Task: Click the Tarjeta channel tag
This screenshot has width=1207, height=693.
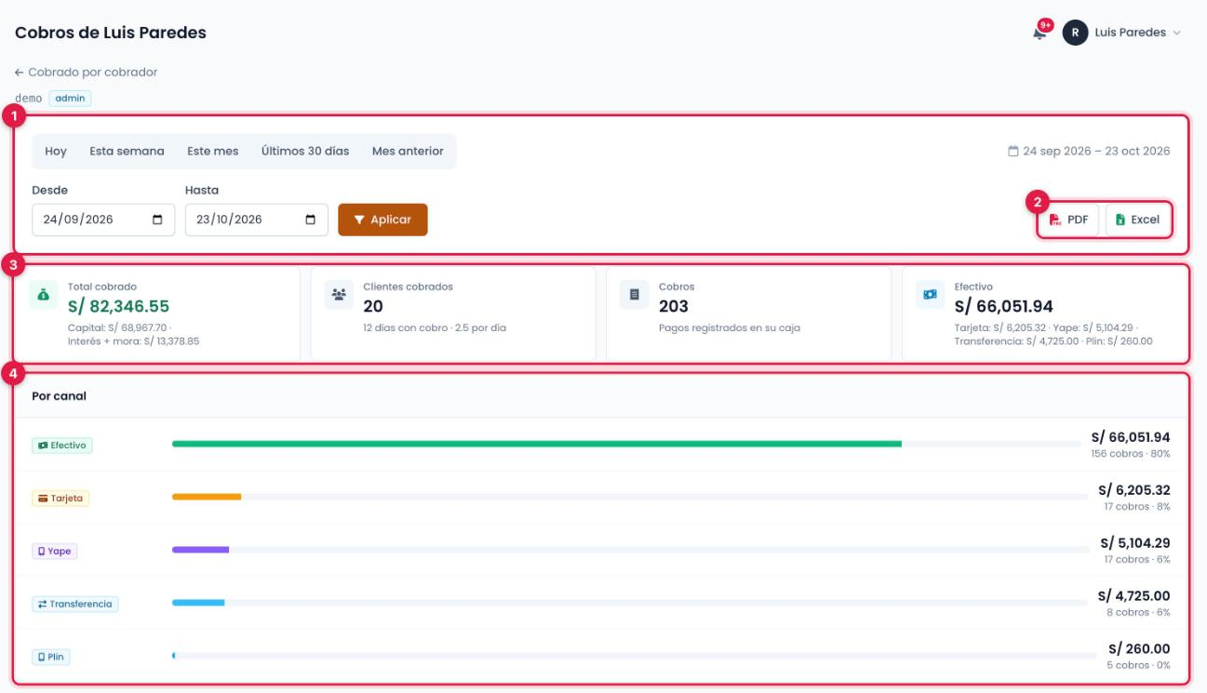Action: pyautogui.click(x=60, y=499)
